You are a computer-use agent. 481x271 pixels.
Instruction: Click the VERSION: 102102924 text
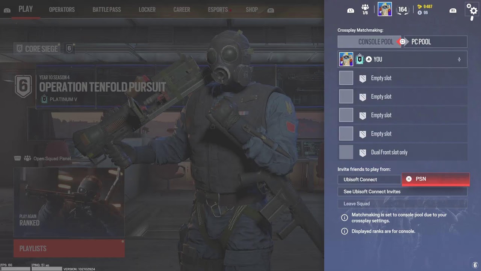[x=79, y=269]
